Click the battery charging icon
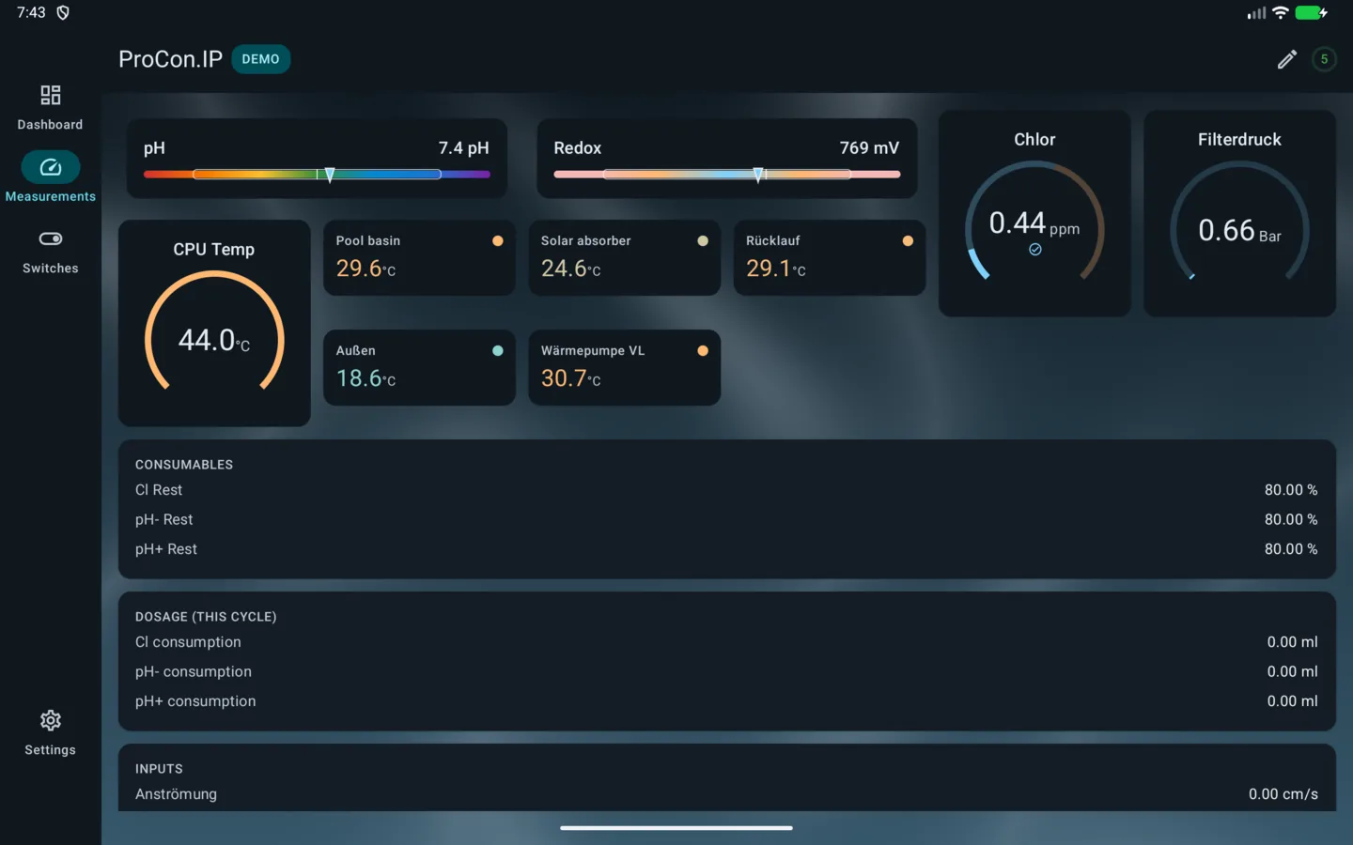The image size is (1353, 845). [x=1311, y=12]
